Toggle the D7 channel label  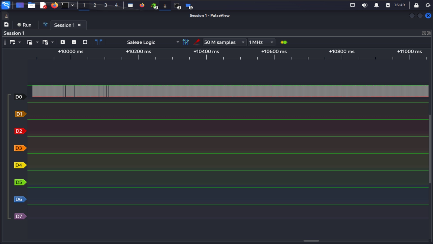point(19,216)
